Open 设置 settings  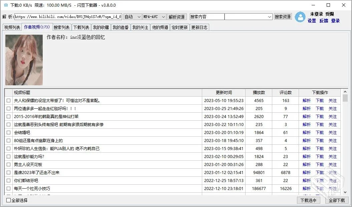point(311,21)
